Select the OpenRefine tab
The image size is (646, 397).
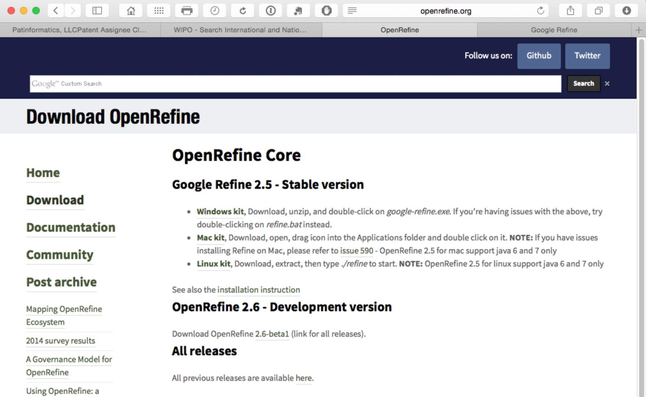[x=399, y=30]
